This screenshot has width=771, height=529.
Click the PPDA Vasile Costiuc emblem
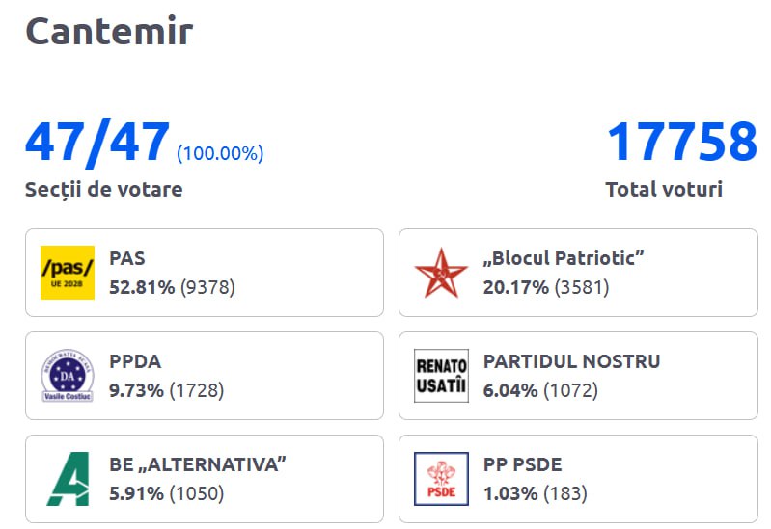pos(68,376)
